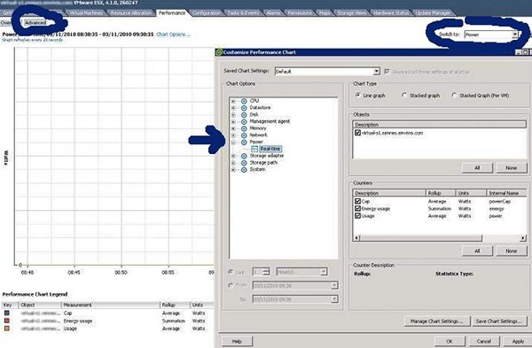
Task: Uncheck the Usage counter
Action: tap(357, 215)
